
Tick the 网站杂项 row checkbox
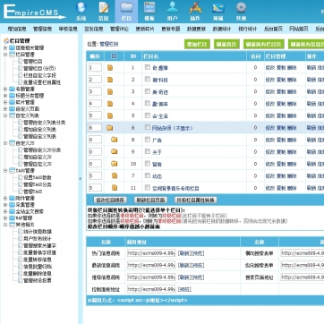point(148,127)
